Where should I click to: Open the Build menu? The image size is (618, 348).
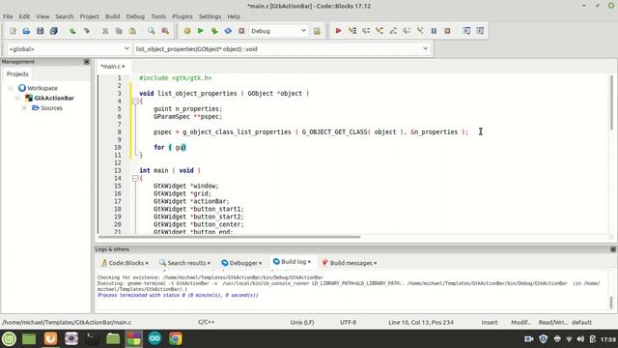[x=112, y=16]
